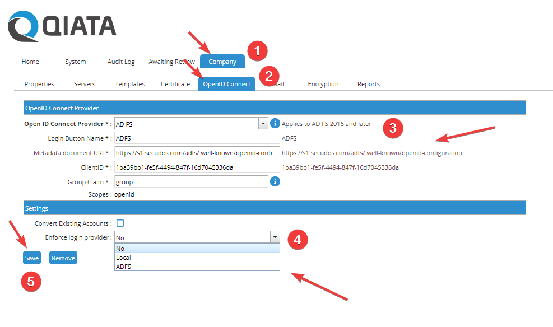Viewport: 553px width, 327px height.
Task: Enable the Convert Existing Accounts checkbox
Action: [120, 222]
